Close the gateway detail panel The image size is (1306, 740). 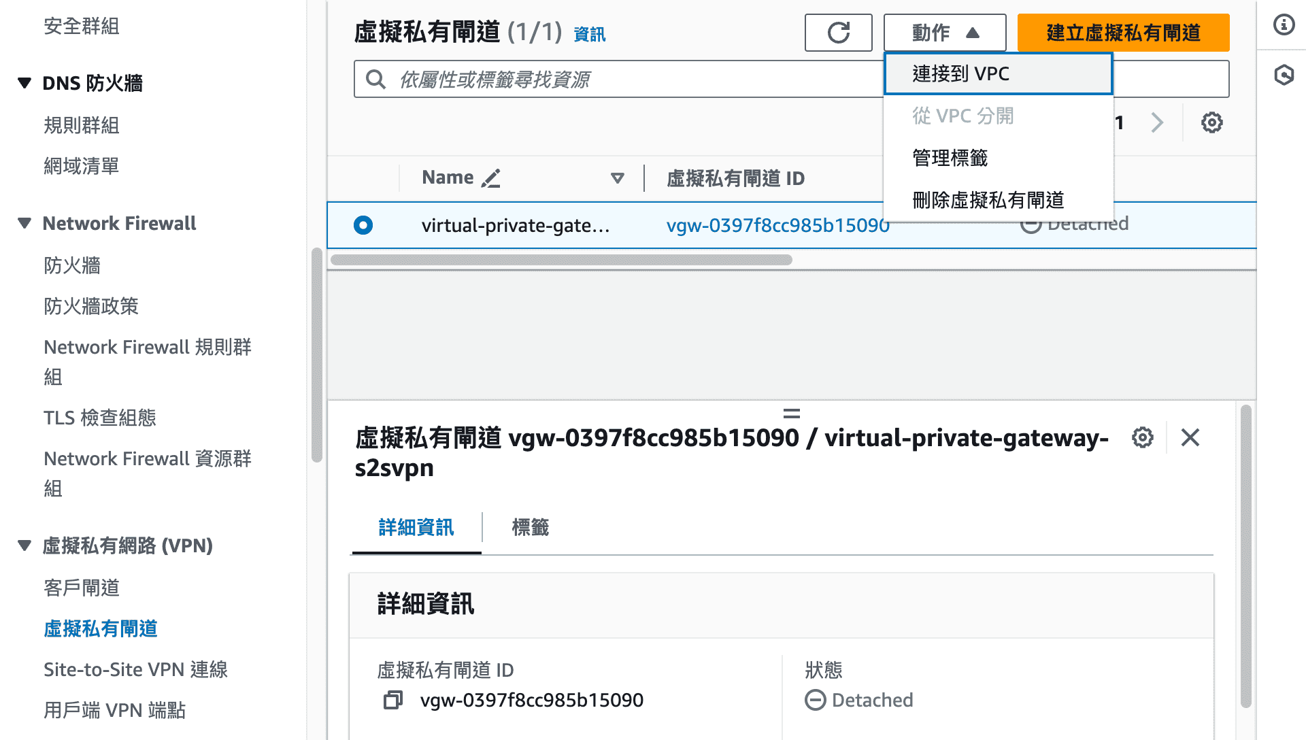click(x=1190, y=437)
